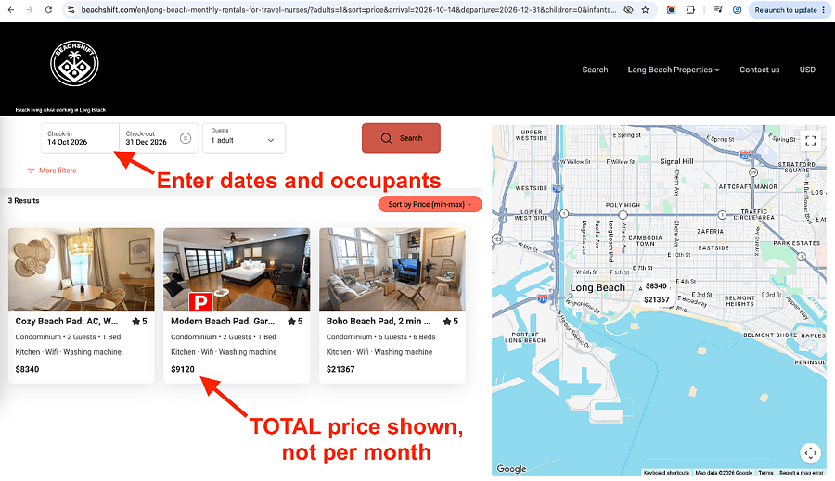The height and width of the screenshot is (481, 835).
Task: Clear the selected dates with the X icon
Action: click(186, 138)
